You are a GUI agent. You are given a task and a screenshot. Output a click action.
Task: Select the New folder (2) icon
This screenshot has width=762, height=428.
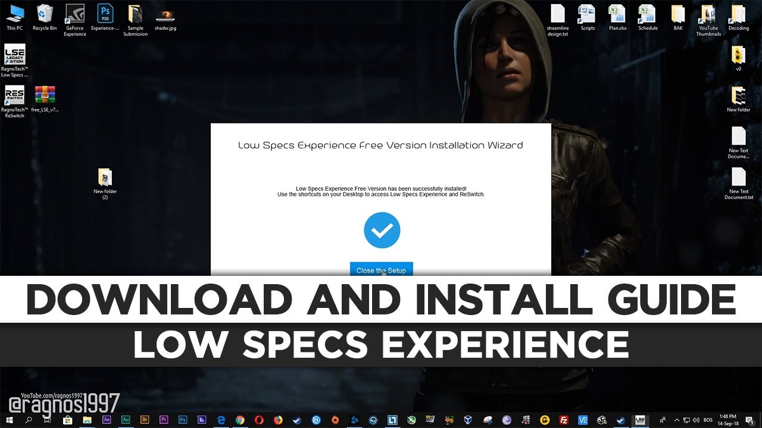tap(105, 184)
